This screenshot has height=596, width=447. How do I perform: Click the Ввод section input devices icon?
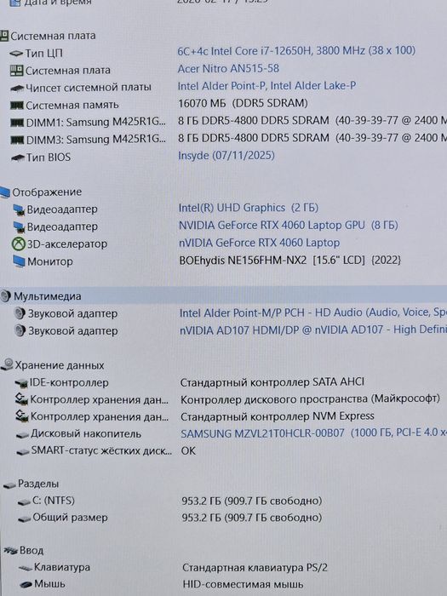point(10,550)
